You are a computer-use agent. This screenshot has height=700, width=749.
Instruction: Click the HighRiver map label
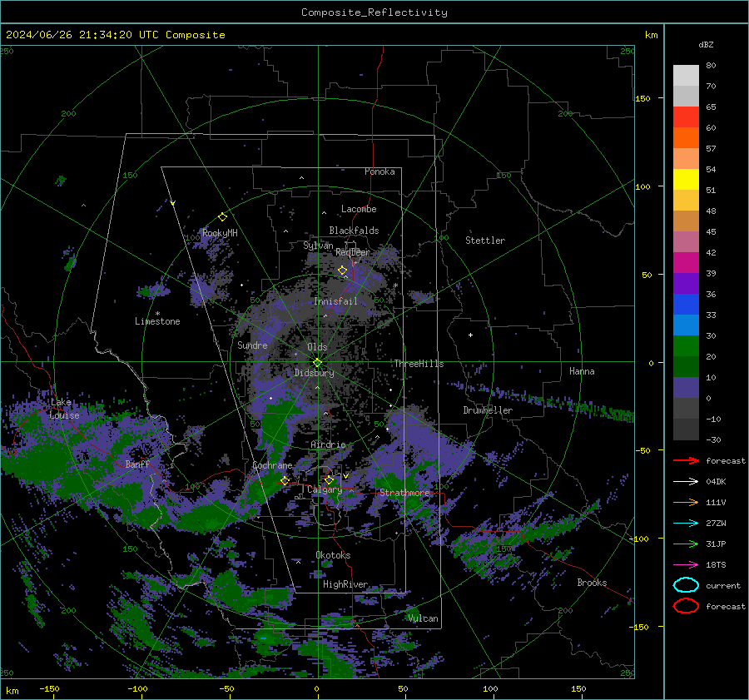pos(345,584)
